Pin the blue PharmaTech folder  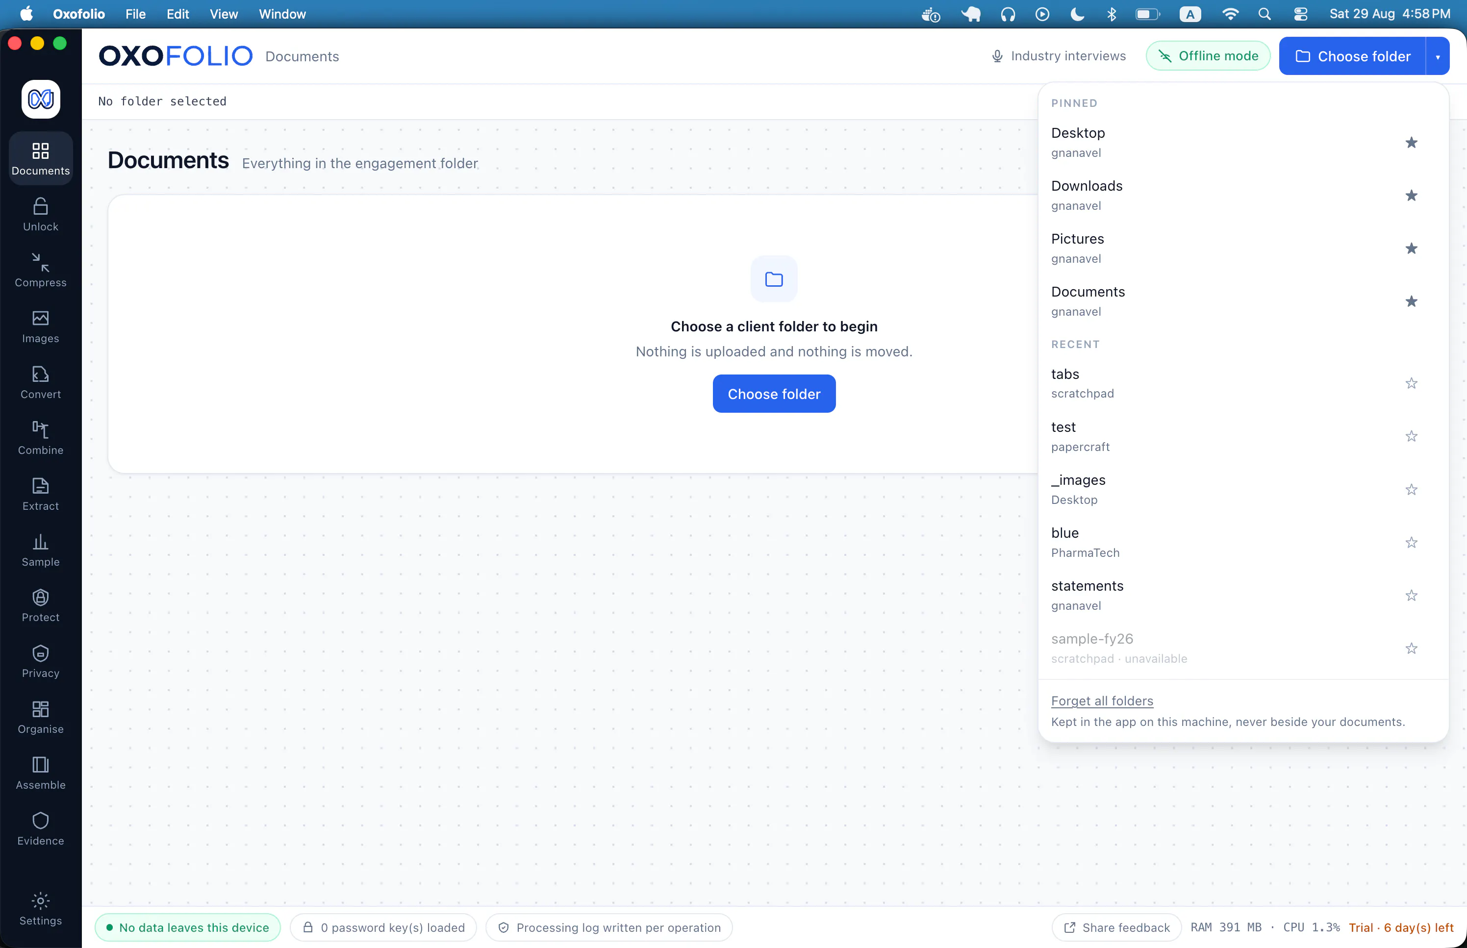click(x=1411, y=543)
